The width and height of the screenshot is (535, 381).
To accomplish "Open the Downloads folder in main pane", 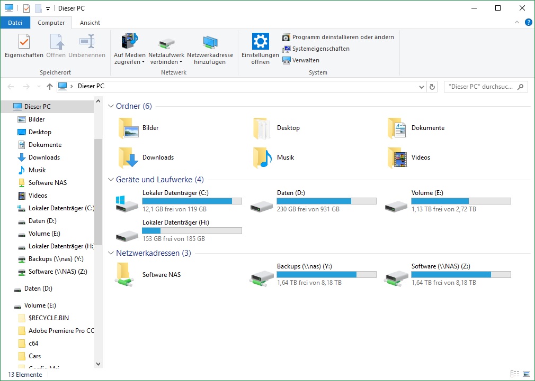I will pyautogui.click(x=146, y=157).
